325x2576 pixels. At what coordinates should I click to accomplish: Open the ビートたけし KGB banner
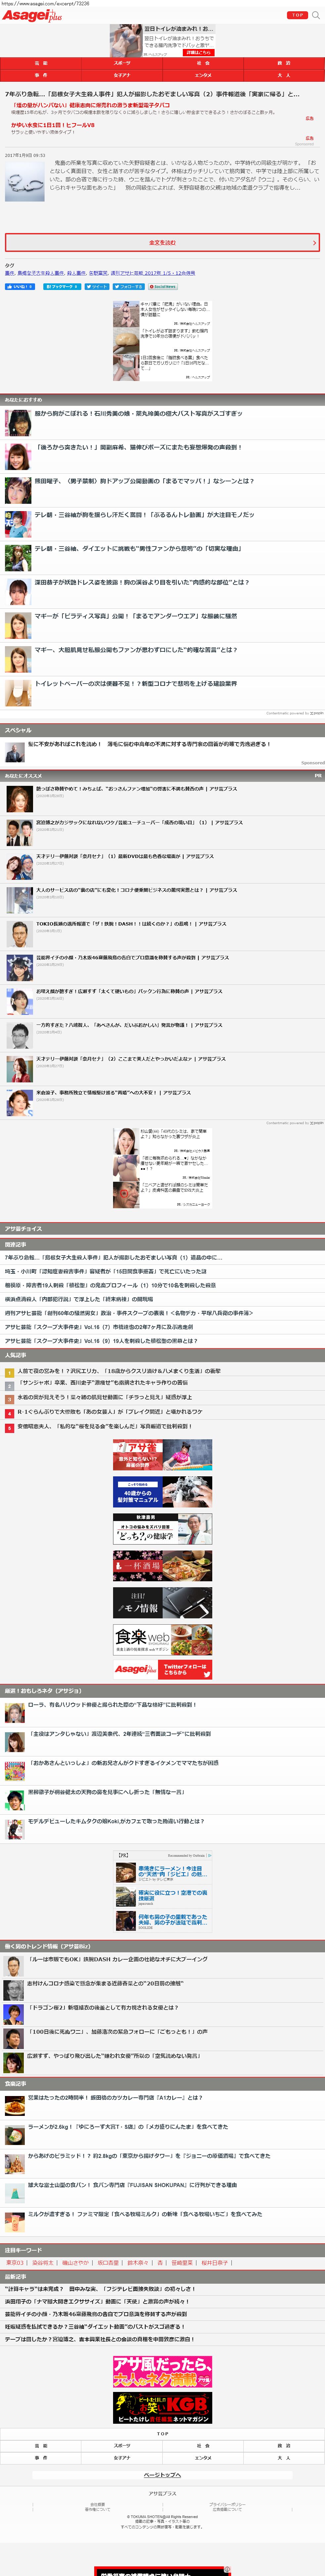click(162, 2408)
